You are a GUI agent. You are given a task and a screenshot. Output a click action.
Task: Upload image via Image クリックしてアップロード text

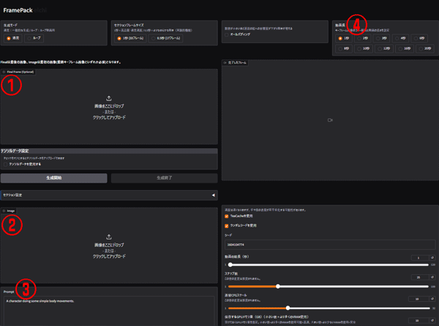(x=109, y=256)
